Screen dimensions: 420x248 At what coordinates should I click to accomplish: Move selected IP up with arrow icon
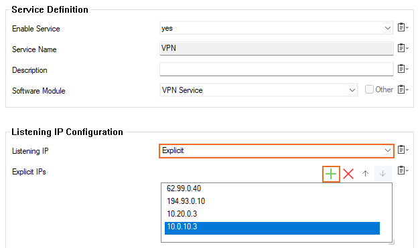click(x=365, y=173)
